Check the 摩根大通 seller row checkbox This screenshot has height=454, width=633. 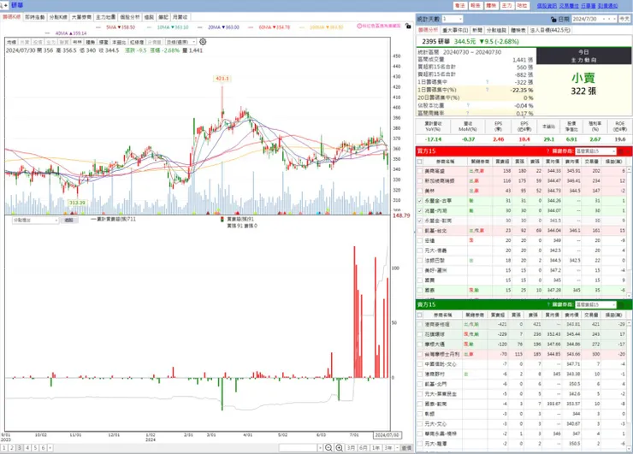coord(420,345)
